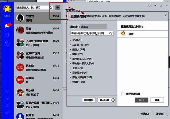Screen dimensions: 170x119
Task: Expand the 常用联系人 [15/16] group
Action: point(70,59)
